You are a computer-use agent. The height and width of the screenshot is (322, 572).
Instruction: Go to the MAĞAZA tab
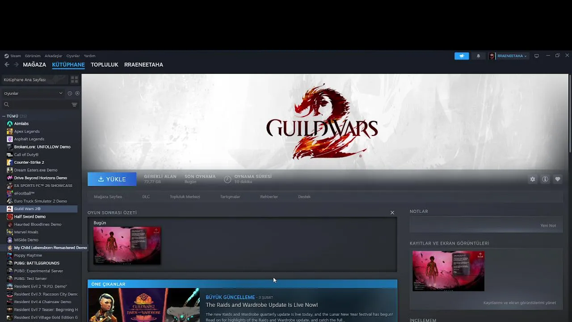click(x=34, y=64)
